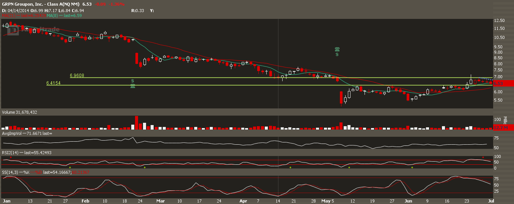The width and height of the screenshot is (514, 204).
Task: Click the red RSI down arrow in early January
Action: click(11, 157)
